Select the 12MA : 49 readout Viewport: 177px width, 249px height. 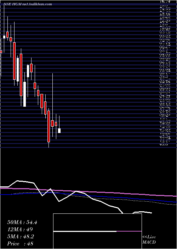(20, 229)
